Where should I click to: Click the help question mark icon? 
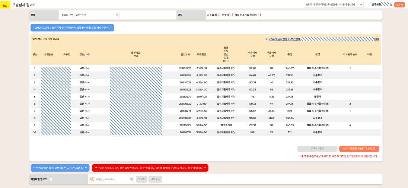tap(51, 179)
